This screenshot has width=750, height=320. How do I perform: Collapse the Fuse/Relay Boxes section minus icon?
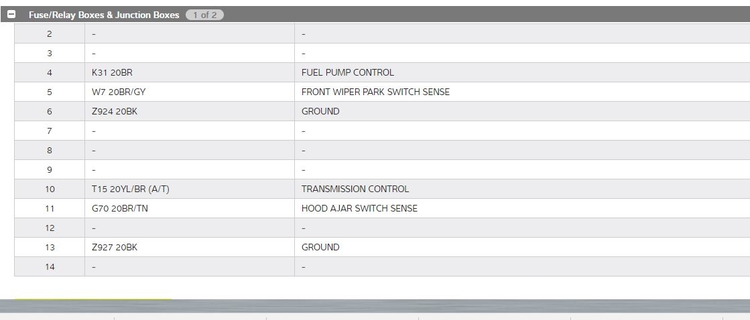coord(11,15)
